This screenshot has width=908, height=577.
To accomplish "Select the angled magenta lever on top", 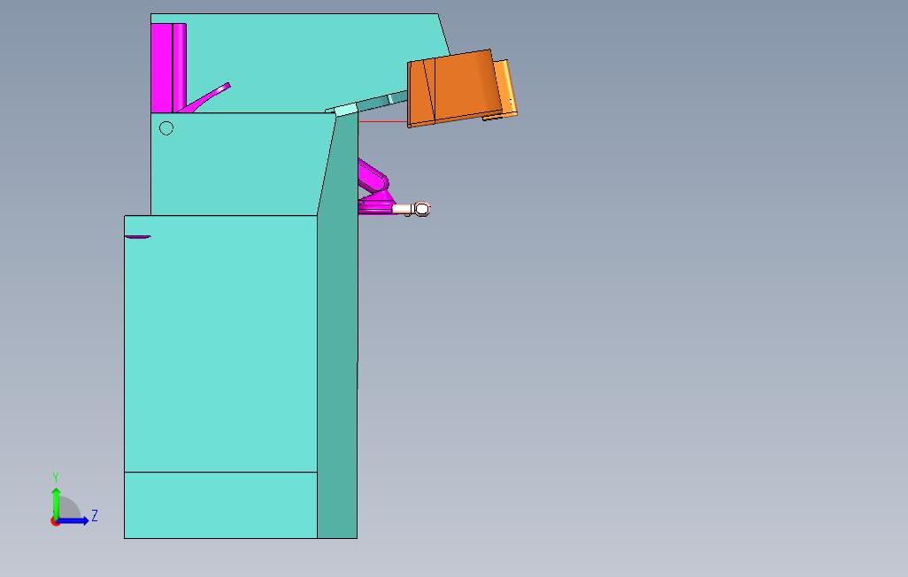I will tap(205, 97).
